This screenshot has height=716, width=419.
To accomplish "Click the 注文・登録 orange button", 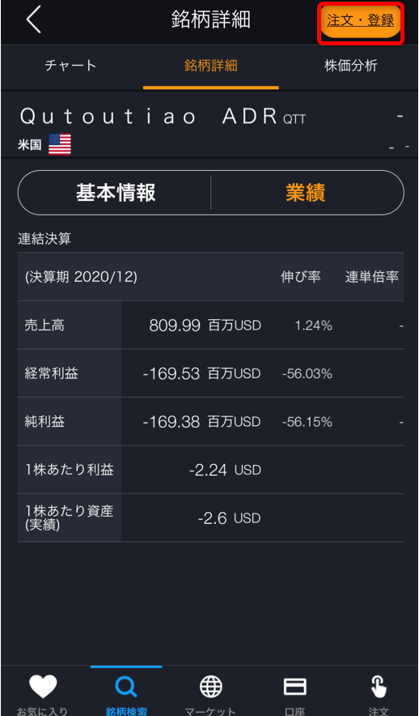I will [x=360, y=21].
